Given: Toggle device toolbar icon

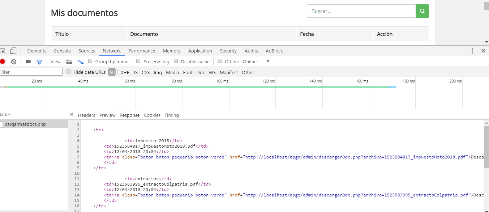Looking at the screenshot, I should [13, 51].
